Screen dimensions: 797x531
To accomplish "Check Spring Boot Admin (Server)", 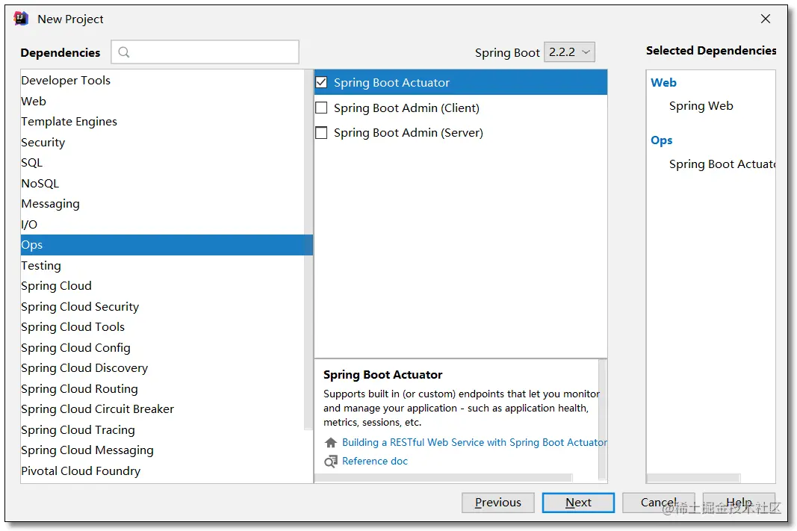I will tap(321, 133).
